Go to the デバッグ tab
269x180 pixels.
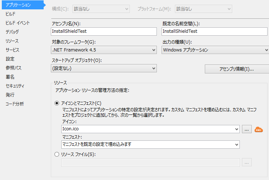(x=12, y=32)
